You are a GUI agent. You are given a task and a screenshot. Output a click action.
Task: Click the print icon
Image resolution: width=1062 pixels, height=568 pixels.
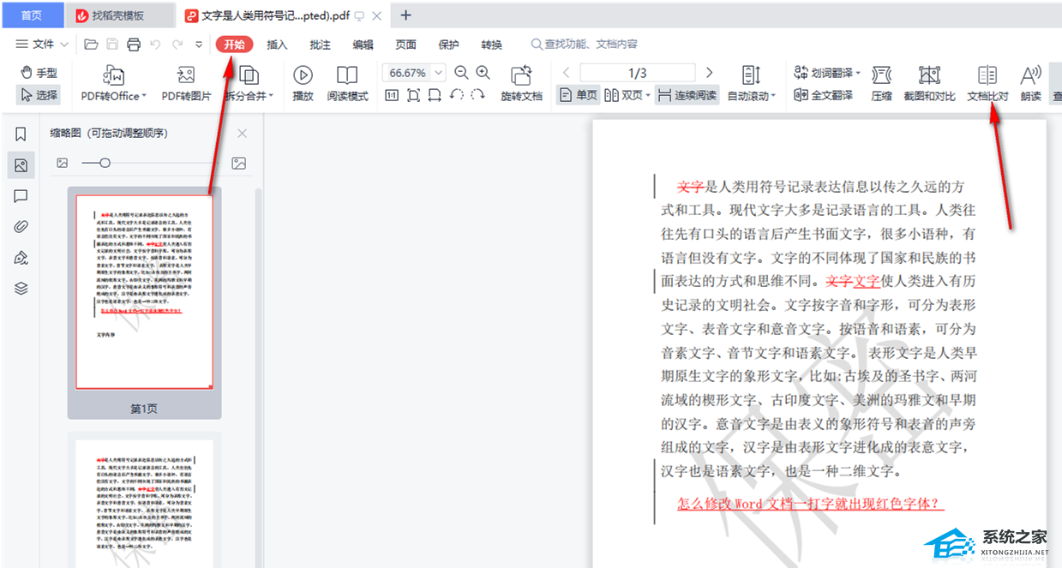[134, 45]
